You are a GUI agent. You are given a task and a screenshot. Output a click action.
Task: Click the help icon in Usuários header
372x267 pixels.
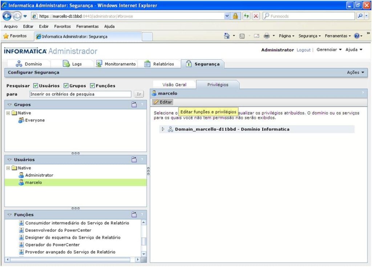[142, 159]
